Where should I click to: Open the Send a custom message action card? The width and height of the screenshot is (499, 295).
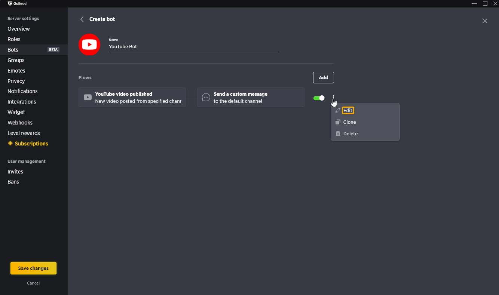(251, 97)
